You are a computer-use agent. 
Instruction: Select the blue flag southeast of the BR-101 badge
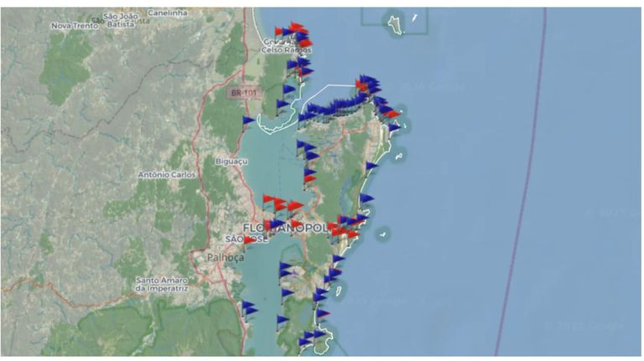click(x=283, y=104)
